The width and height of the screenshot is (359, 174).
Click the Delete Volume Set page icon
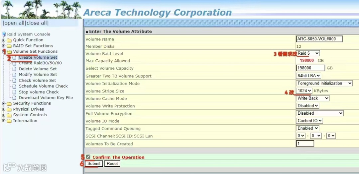click(15, 69)
